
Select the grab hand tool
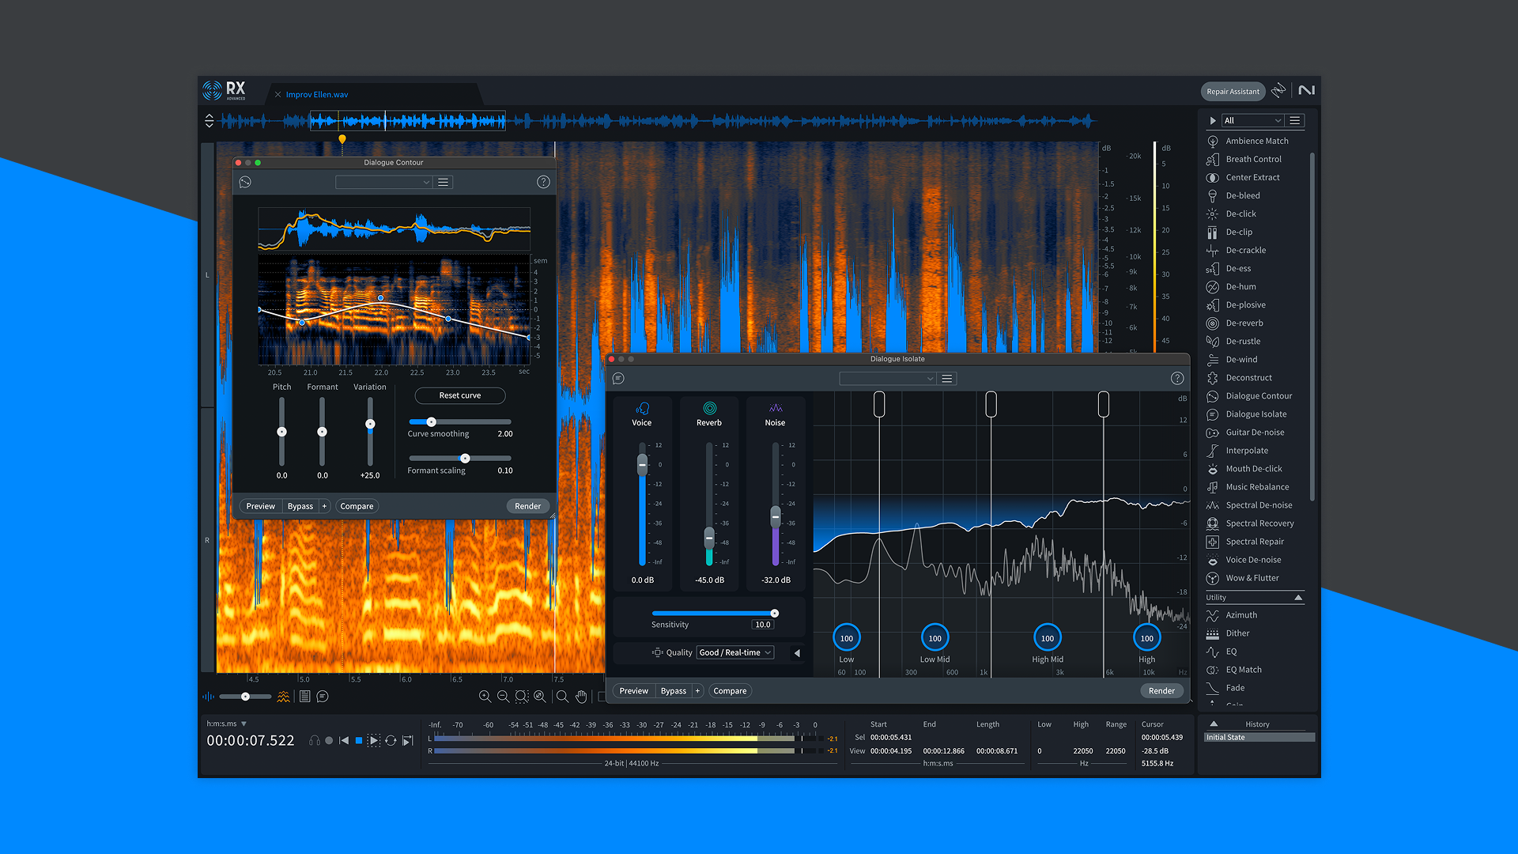[581, 697]
